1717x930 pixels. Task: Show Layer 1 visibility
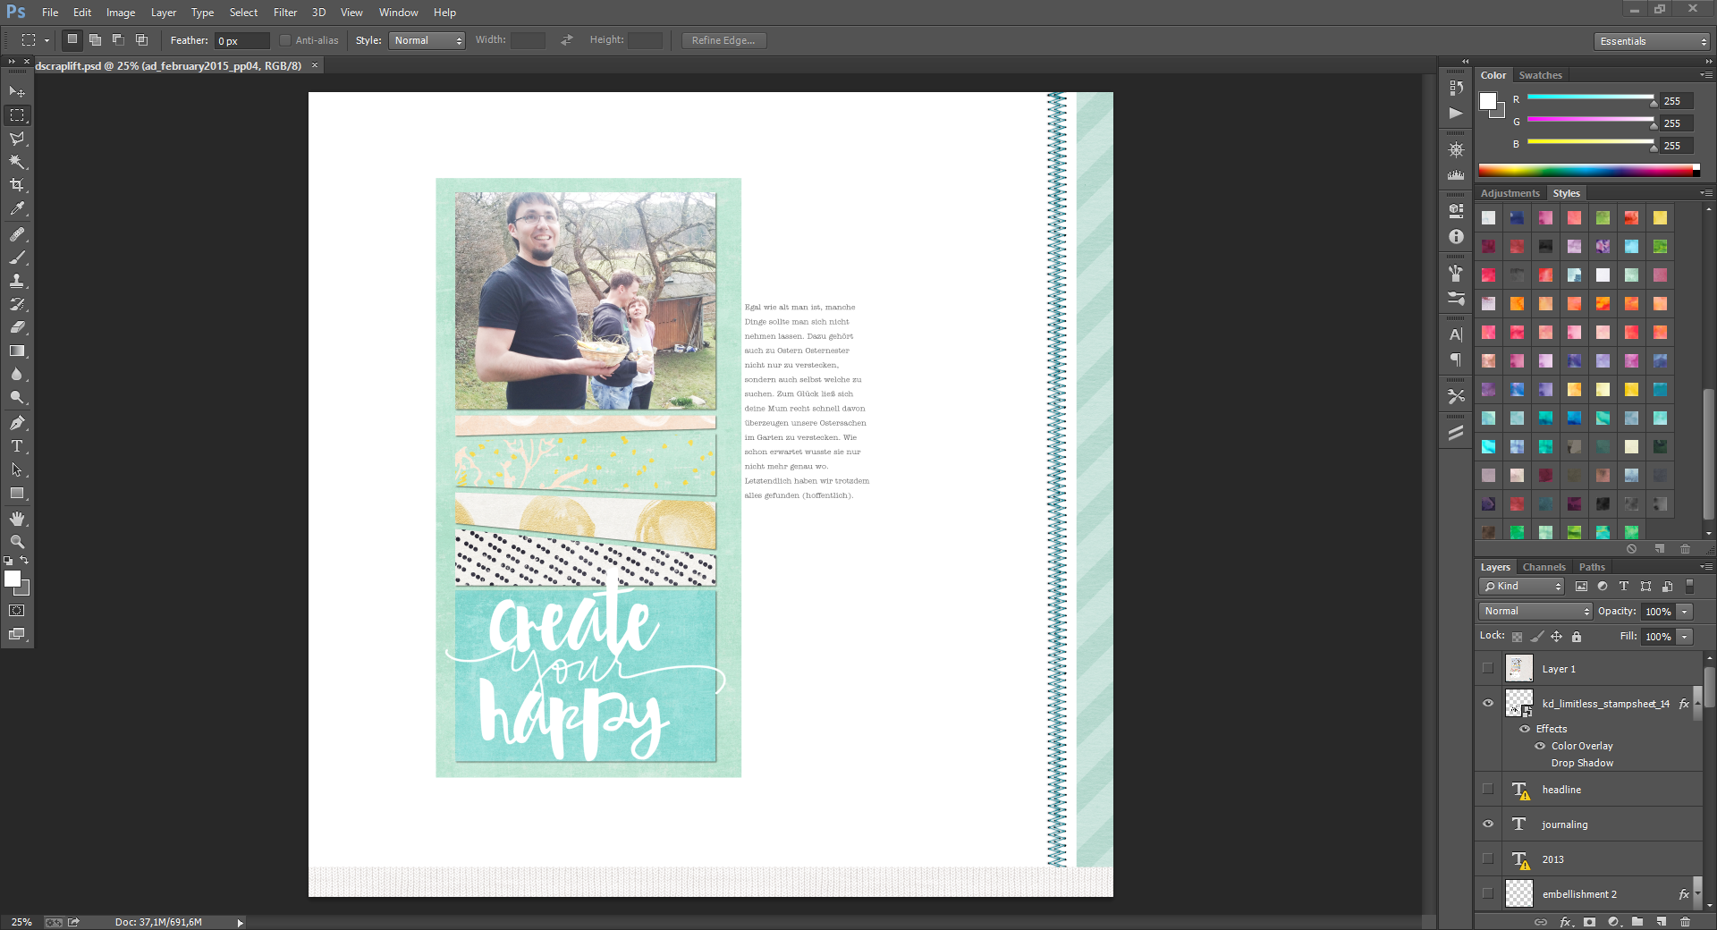[1488, 668]
